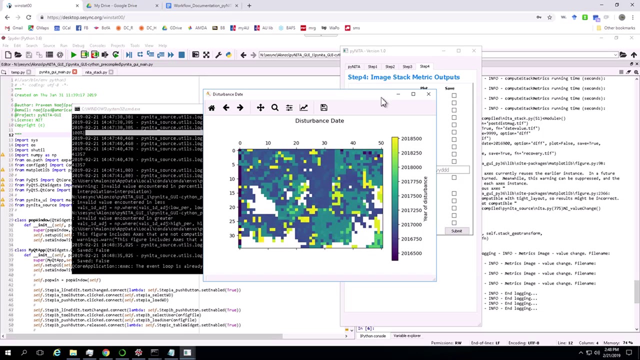
Task: Click the Re-run last script icon
Action: pos(115,54)
